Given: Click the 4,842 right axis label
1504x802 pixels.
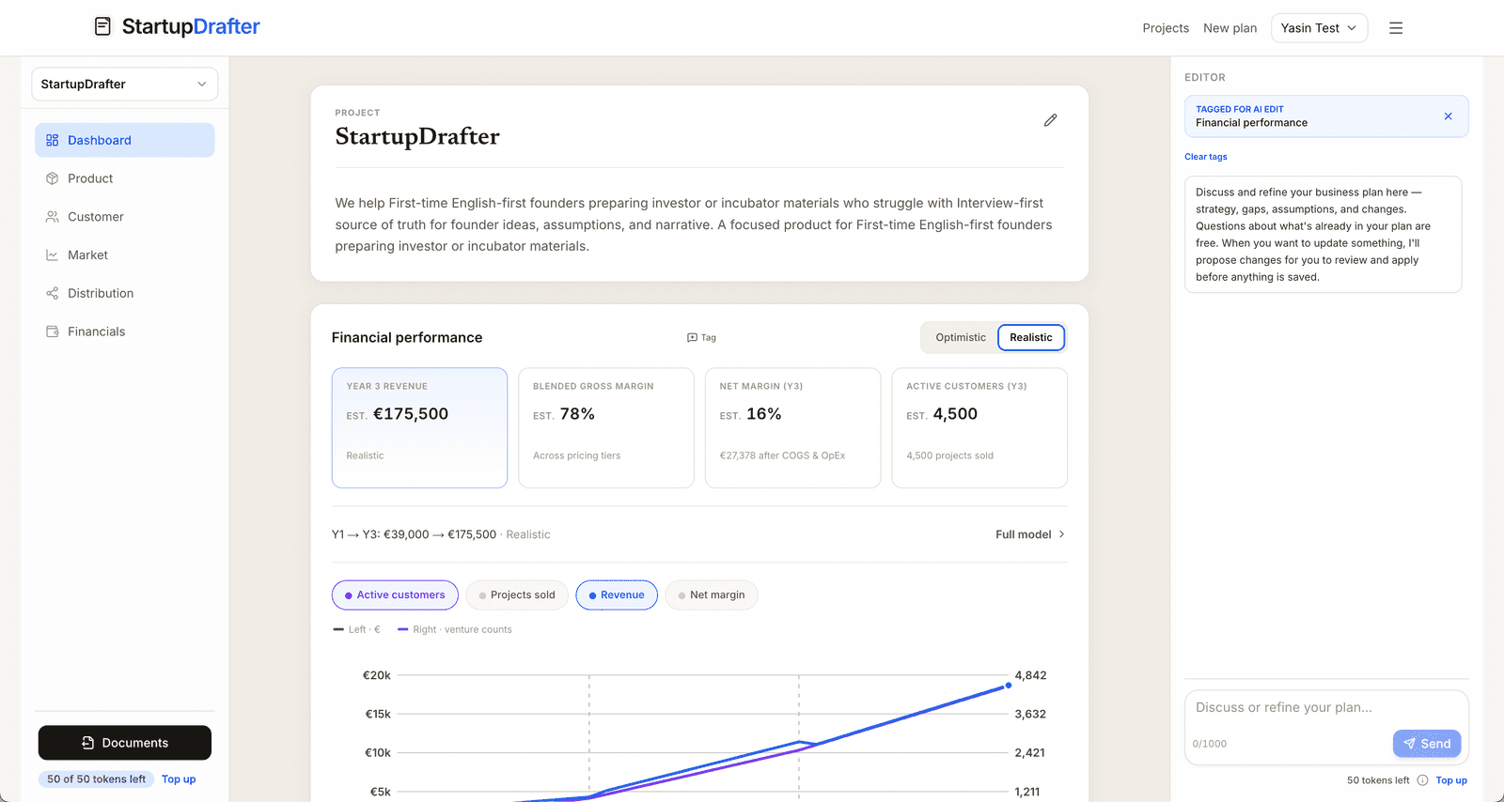Looking at the screenshot, I should point(1030,675).
